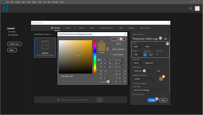Select the H hue radio button
203x115 pixels.
click(99, 60)
